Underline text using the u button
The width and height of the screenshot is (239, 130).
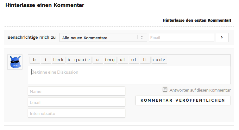click(x=97, y=60)
